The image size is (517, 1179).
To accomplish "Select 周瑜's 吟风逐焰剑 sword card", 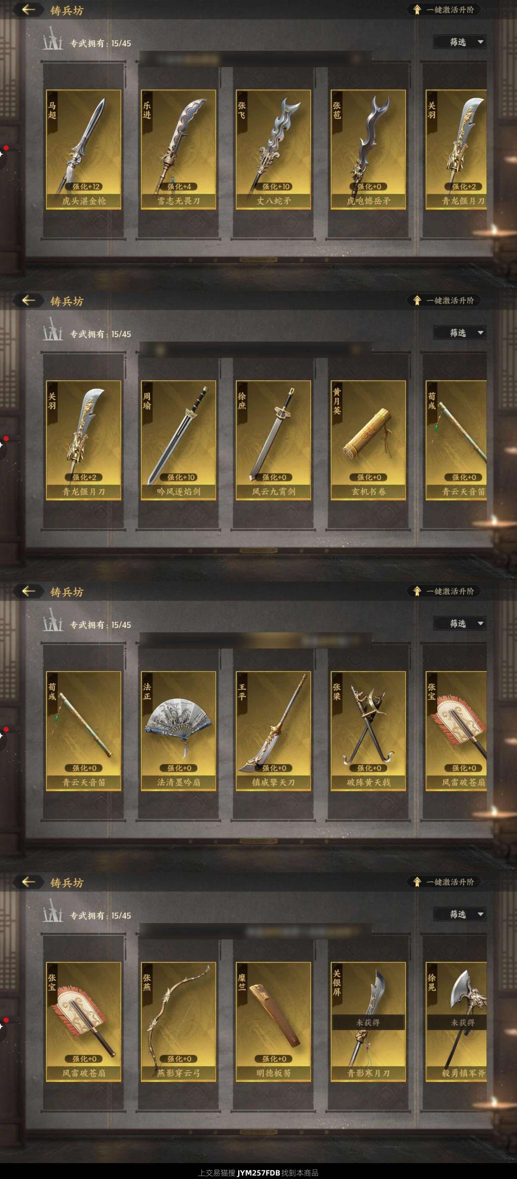I will [x=179, y=440].
